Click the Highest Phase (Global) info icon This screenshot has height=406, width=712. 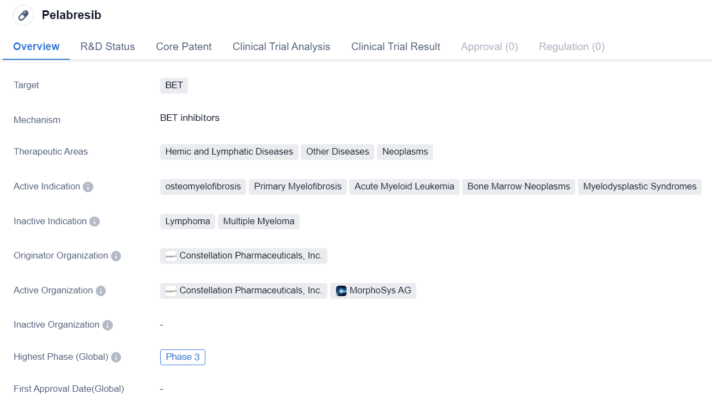116,357
